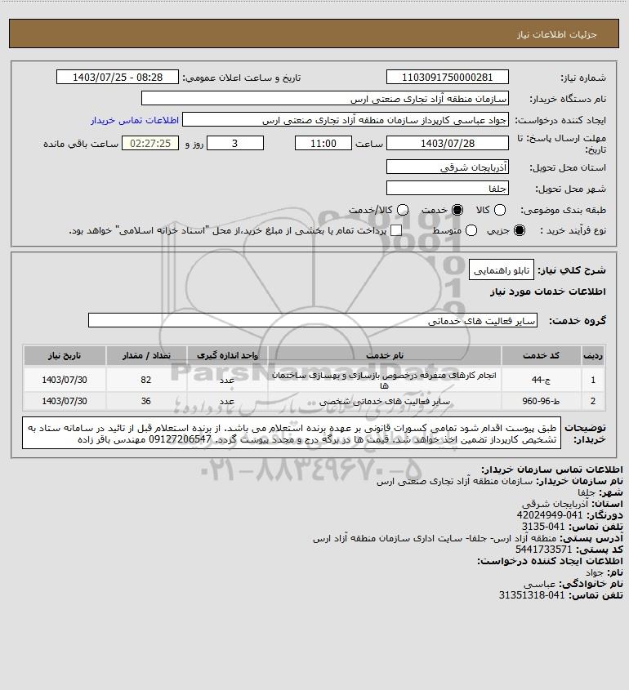Click the گروه خدمت field سایر فعالیت های خدماتی

tap(313, 320)
